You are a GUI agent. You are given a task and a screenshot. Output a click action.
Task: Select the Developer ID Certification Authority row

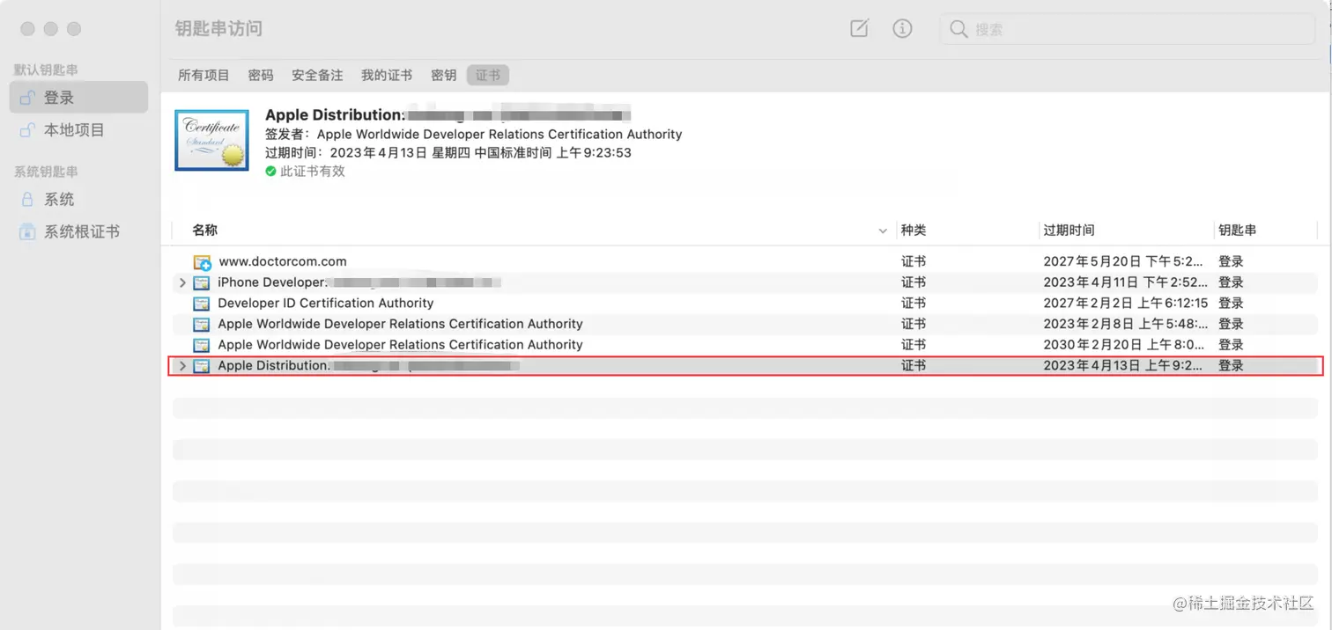pos(325,303)
